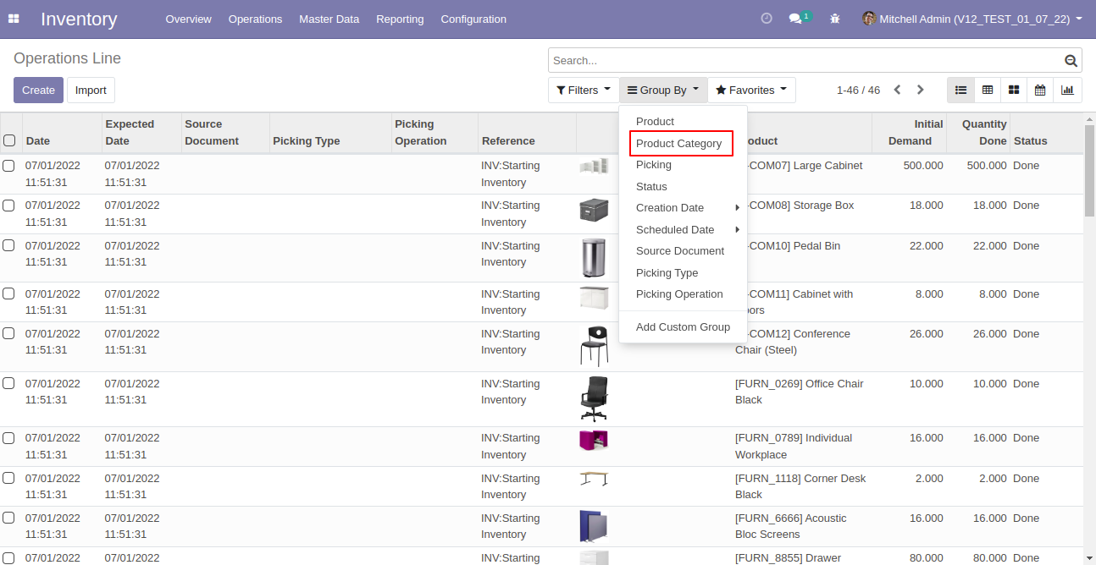Select the Office Chair Black row checkbox

(8, 383)
